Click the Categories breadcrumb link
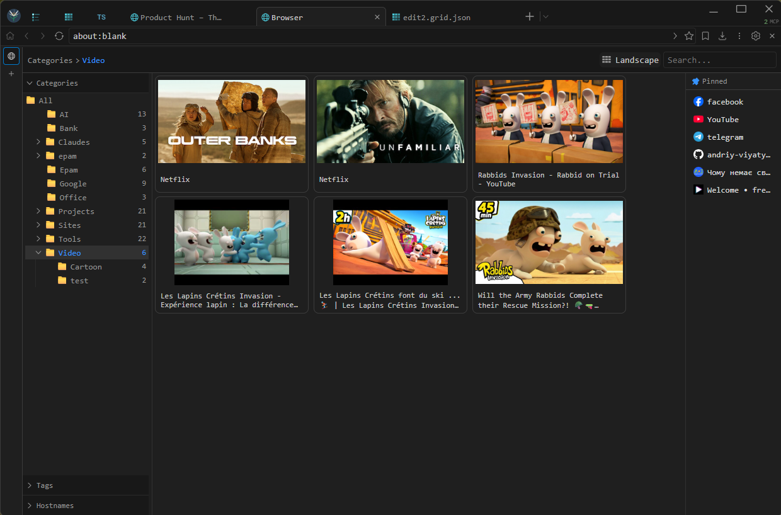This screenshot has width=781, height=515. tap(50, 60)
